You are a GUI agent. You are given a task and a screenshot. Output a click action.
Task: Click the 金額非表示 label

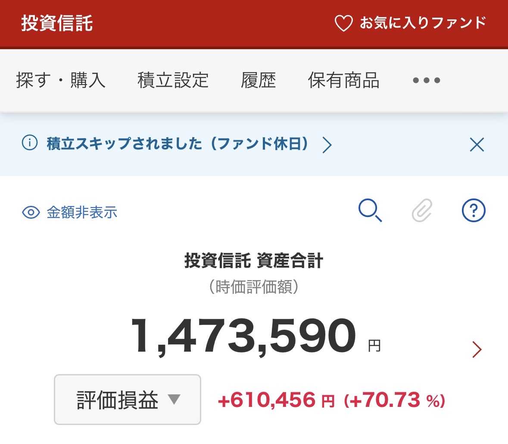click(x=82, y=212)
